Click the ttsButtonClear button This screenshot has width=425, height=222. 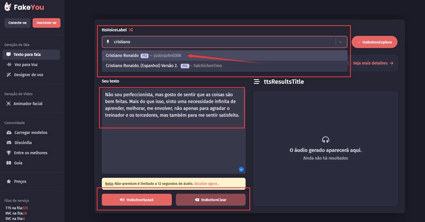click(210, 200)
